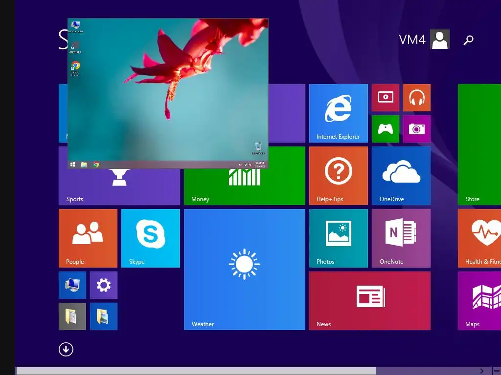Open the Photos tile

(339, 238)
